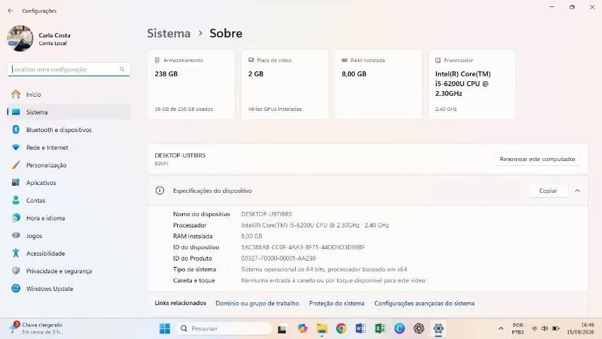This screenshot has height=339, width=602.
Task: Open the blue circular C app on taskbar
Action: coord(399,328)
